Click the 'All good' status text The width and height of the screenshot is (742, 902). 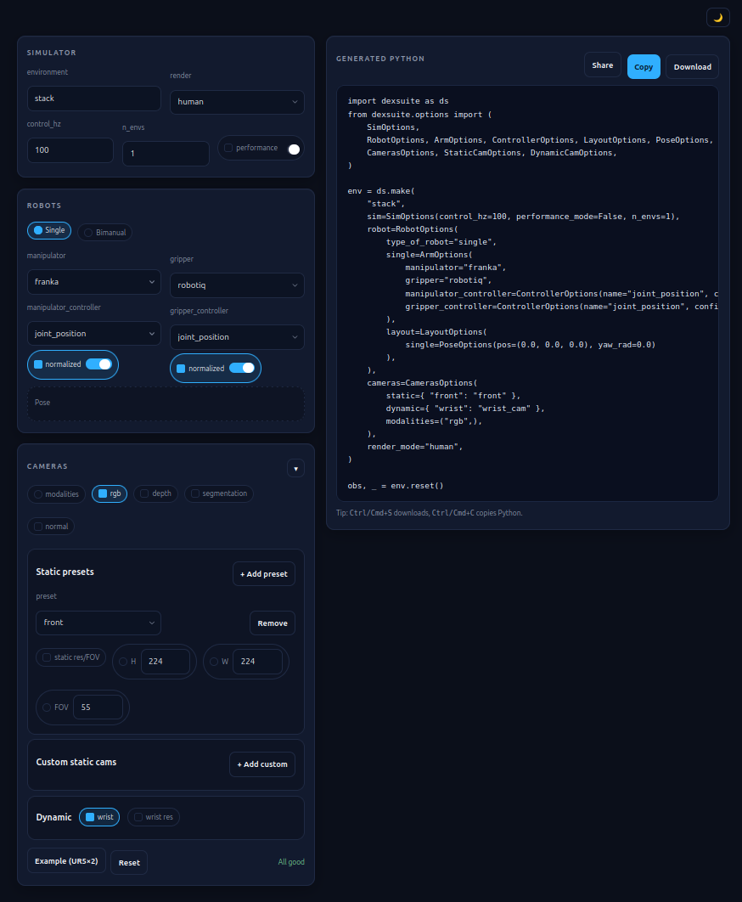tap(291, 862)
